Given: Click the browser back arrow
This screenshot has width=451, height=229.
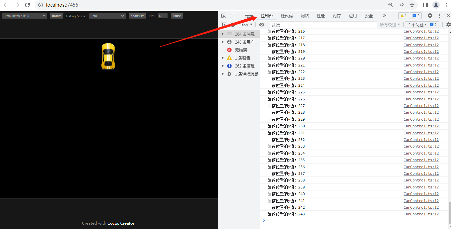Looking at the screenshot, I should pyautogui.click(x=6, y=5).
